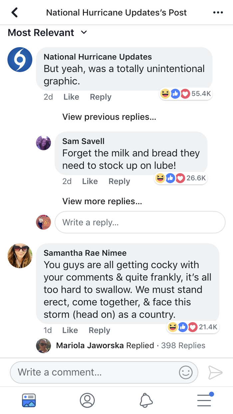233x414 pixels.
Task: Tap the send comment arrow icon
Action: 215,372
